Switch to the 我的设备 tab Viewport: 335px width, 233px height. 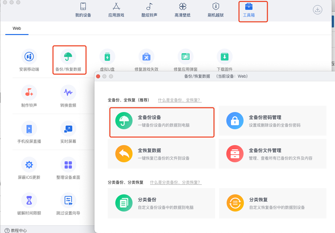pyautogui.click(x=83, y=10)
